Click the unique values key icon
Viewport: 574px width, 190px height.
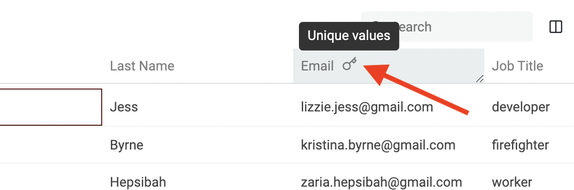[350, 64]
